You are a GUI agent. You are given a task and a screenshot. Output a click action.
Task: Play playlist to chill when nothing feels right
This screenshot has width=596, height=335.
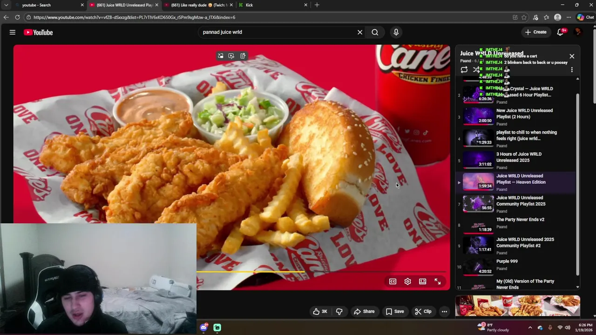516,139
